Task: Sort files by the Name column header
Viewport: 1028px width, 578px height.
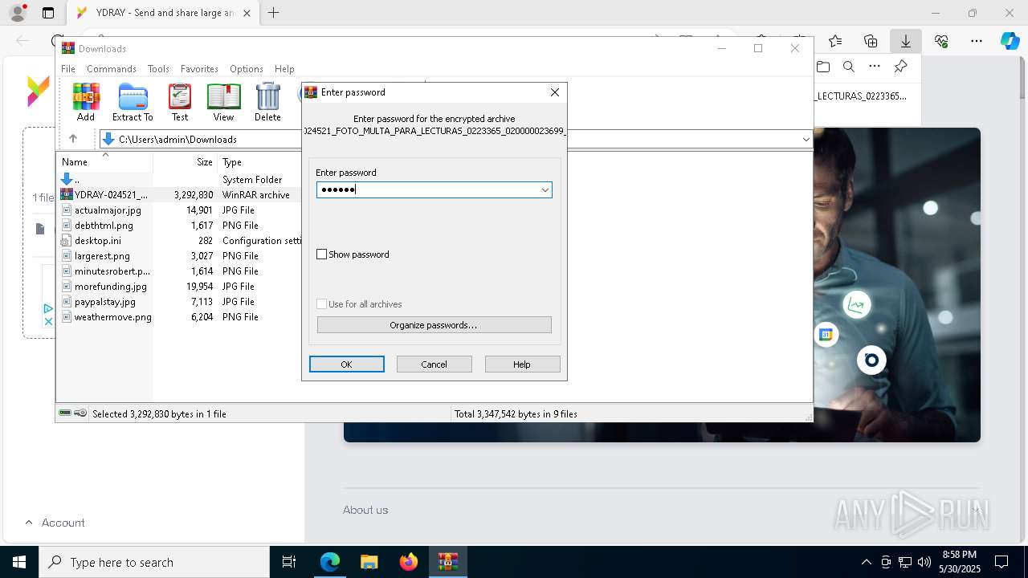Action: [x=105, y=161]
